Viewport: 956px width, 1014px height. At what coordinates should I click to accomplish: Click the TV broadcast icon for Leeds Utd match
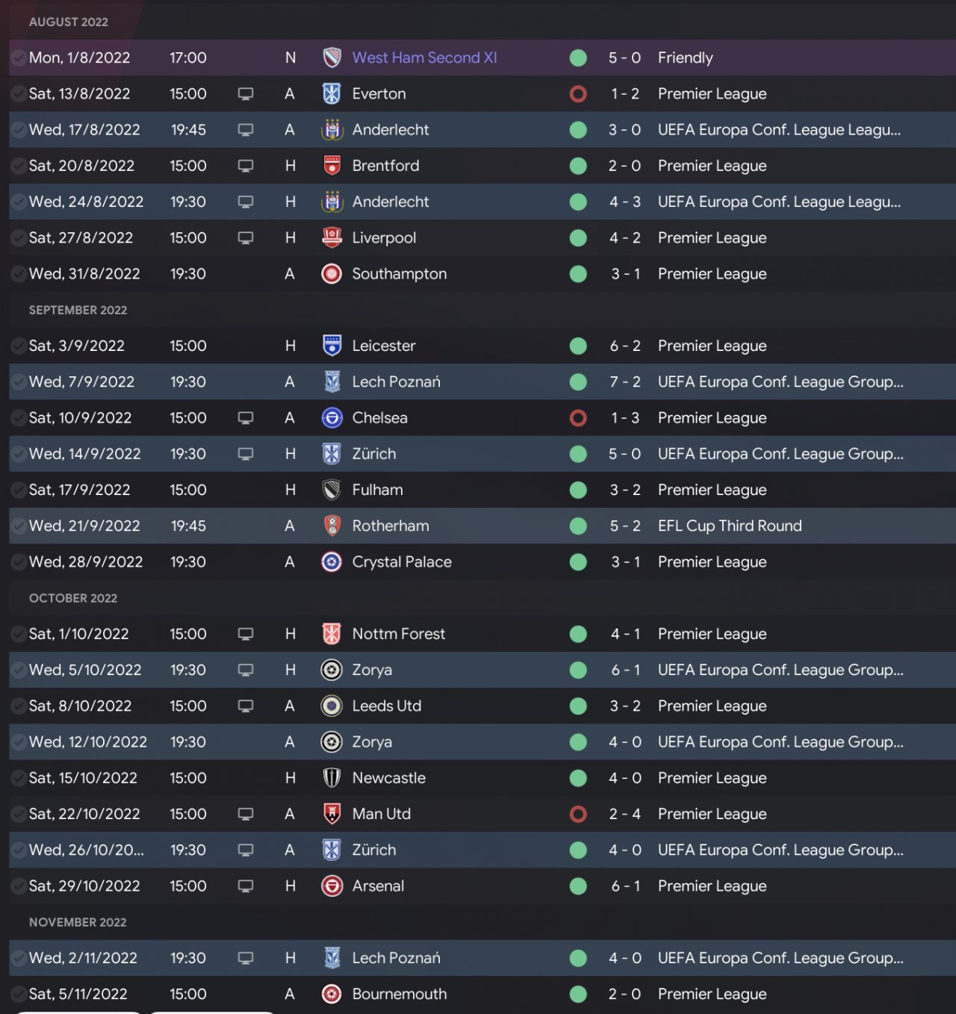246,706
